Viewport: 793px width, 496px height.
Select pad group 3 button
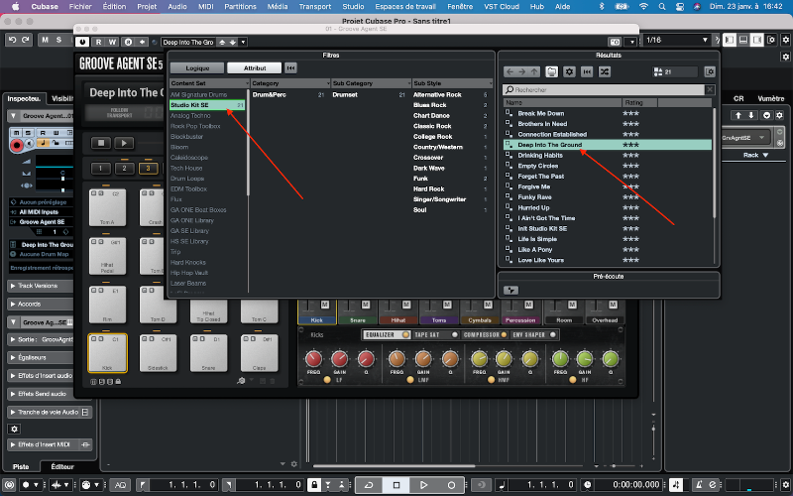click(x=148, y=168)
